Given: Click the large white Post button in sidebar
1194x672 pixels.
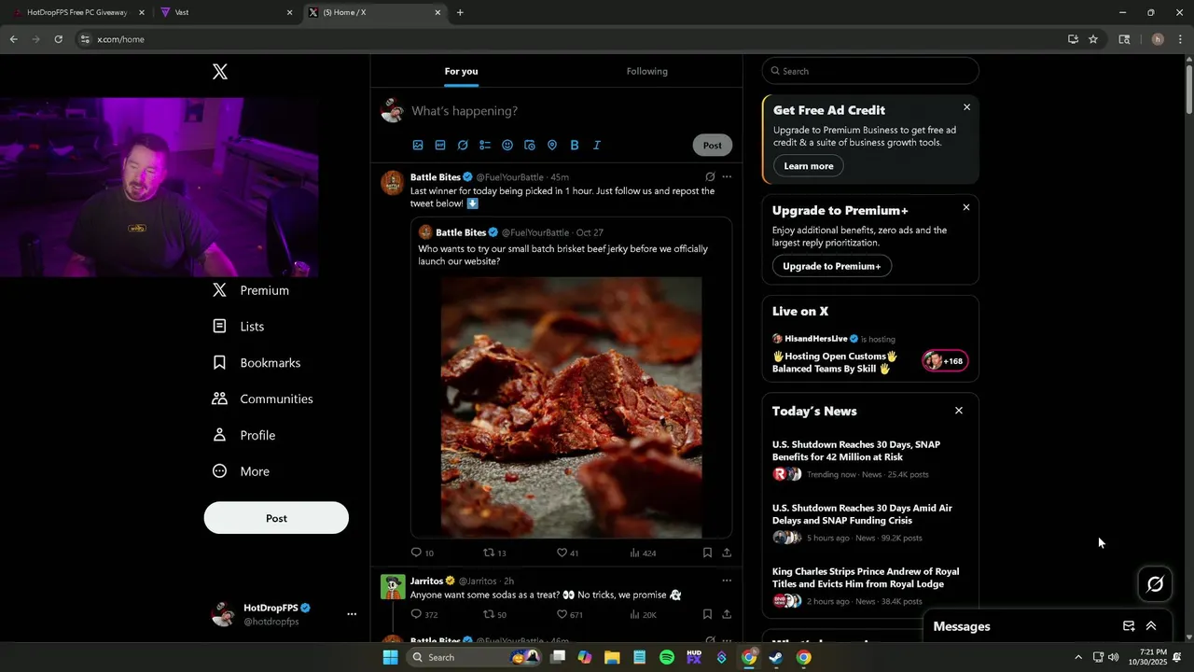Looking at the screenshot, I should pyautogui.click(x=276, y=518).
